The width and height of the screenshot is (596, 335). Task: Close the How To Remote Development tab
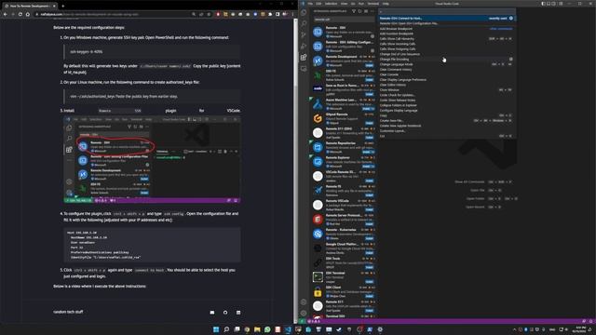(54, 7)
